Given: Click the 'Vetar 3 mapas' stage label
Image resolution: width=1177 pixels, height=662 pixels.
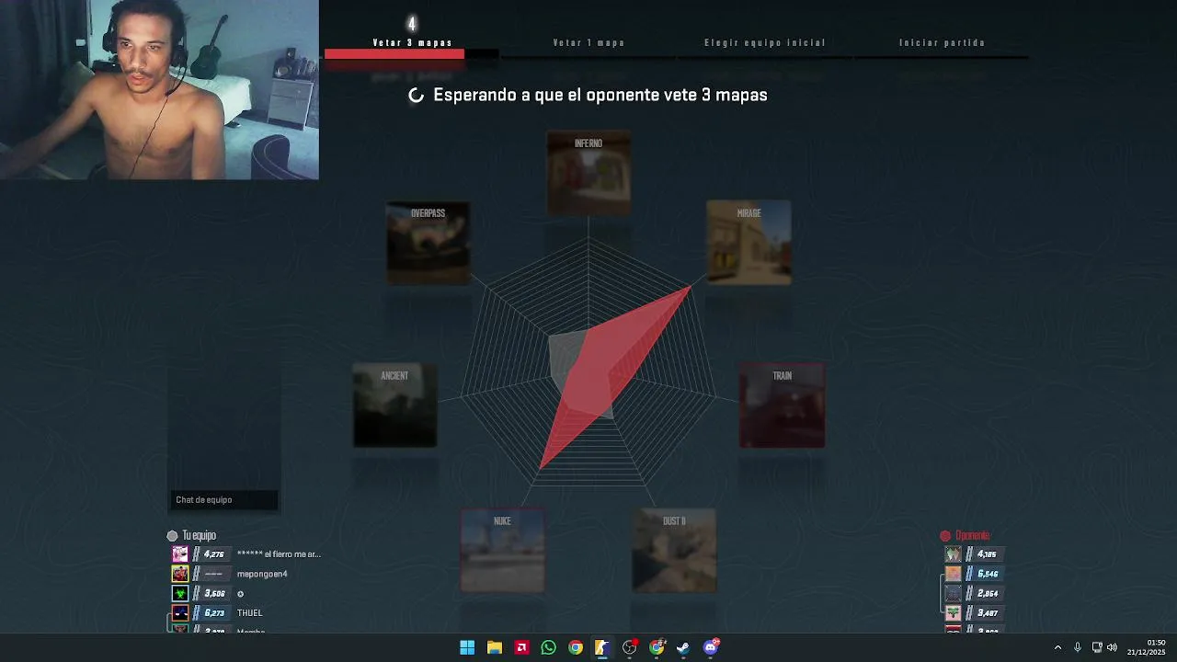Looking at the screenshot, I should (412, 42).
